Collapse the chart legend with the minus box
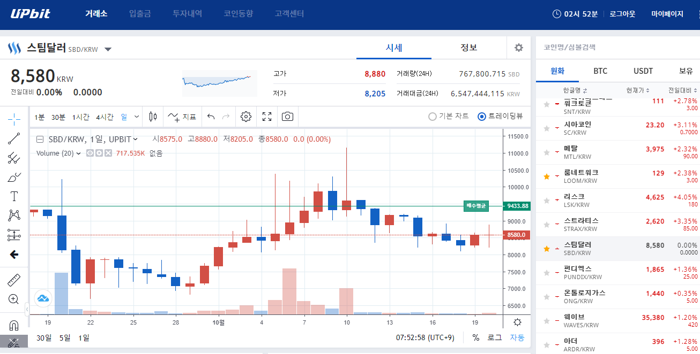This screenshot has width=700, height=354. pos(40,139)
